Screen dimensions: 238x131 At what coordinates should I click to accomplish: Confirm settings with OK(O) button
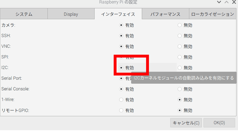click(219, 123)
